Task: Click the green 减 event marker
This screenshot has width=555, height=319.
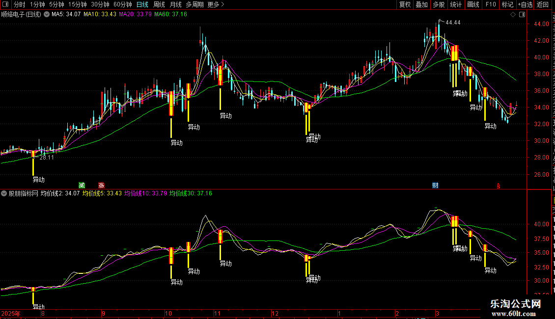Action: pos(82,186)
